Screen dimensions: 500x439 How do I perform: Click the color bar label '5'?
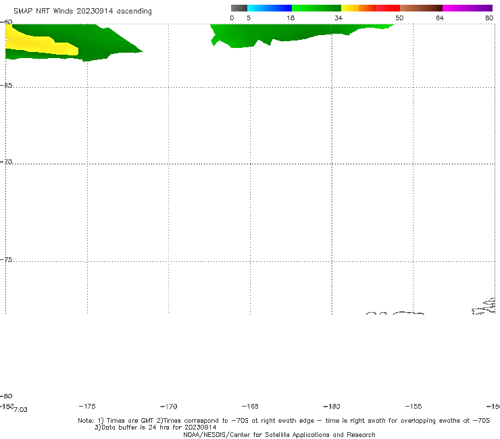tap(249, 18)
